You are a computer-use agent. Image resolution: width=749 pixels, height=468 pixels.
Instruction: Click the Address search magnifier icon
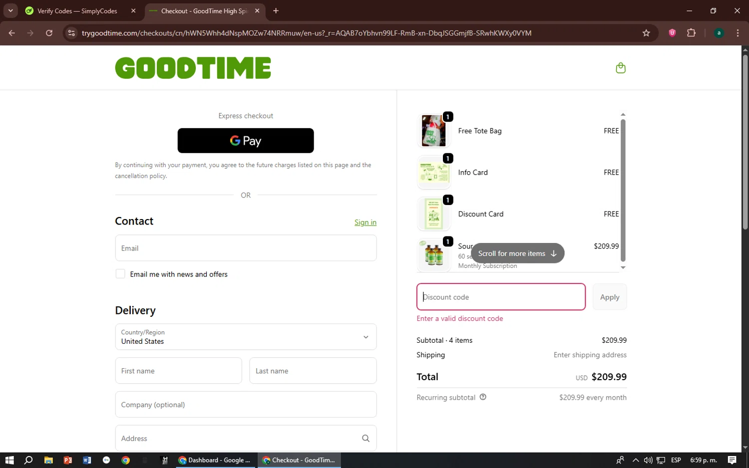coord(366,439)
